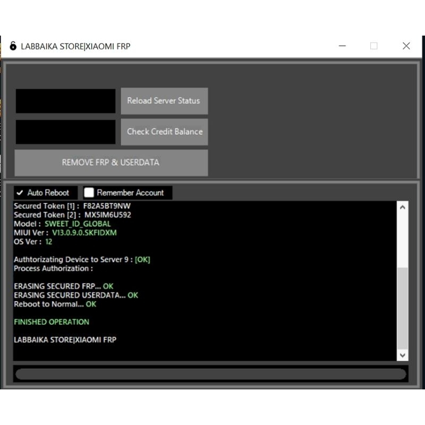Click the bottom progress bar
425x425 pixels.
[210, 374]
